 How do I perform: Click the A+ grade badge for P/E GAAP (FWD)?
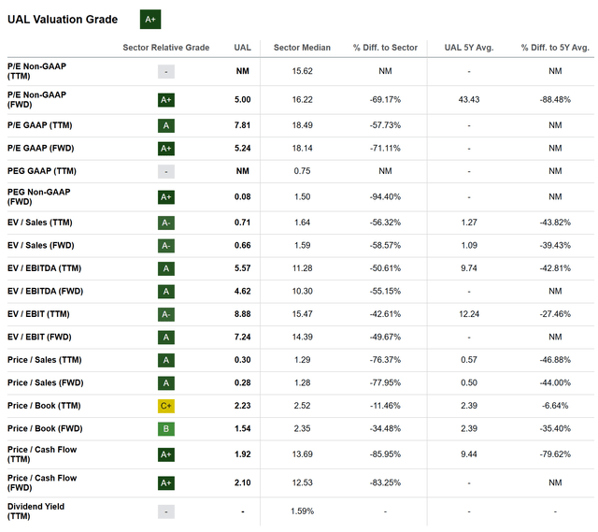pos(166,149)
